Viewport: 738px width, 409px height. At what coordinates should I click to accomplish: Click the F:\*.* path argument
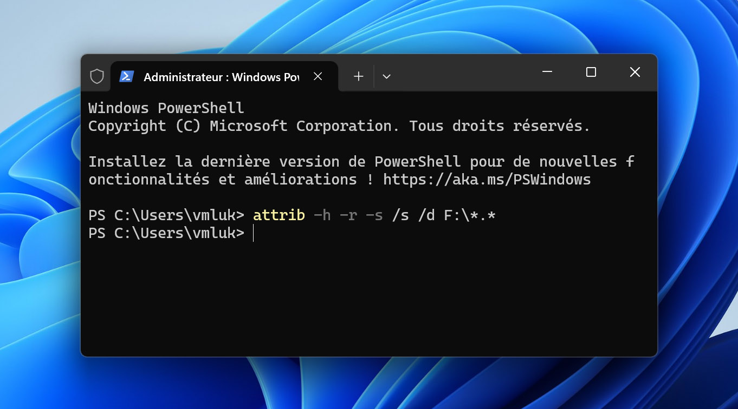coord(470,215)
